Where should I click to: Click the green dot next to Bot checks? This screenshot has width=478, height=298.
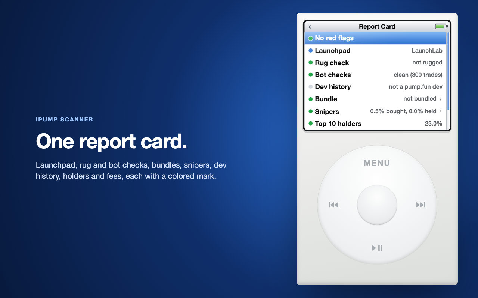click(311, 75)
